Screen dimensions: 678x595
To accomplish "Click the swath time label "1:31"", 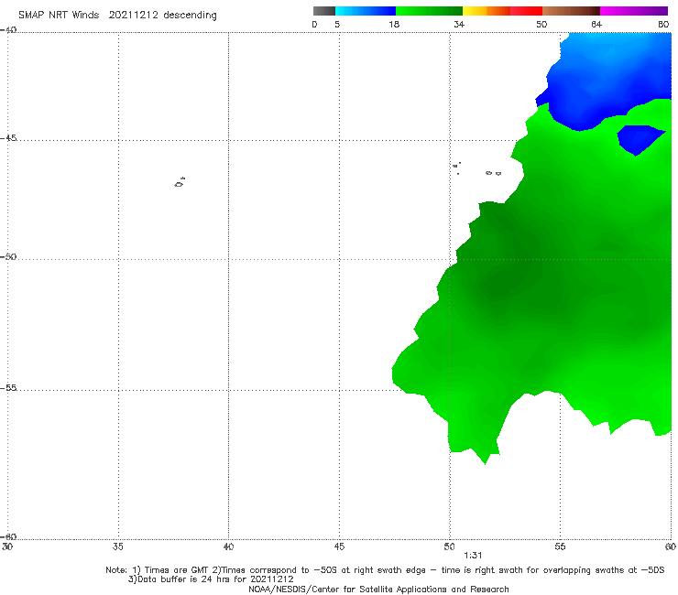I will pos(473,556).
